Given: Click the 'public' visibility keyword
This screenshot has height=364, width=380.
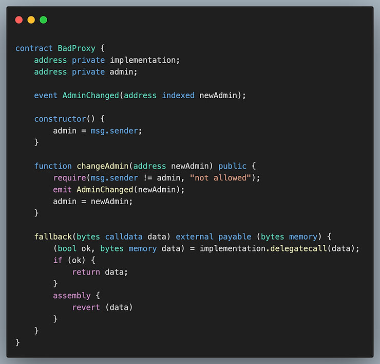Looking at the screenshot, I should [233, 166].
